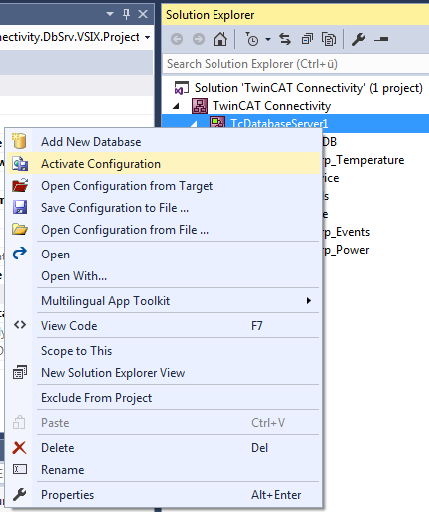Click the Visual Studio solution file icon

[x=182, y=88]
